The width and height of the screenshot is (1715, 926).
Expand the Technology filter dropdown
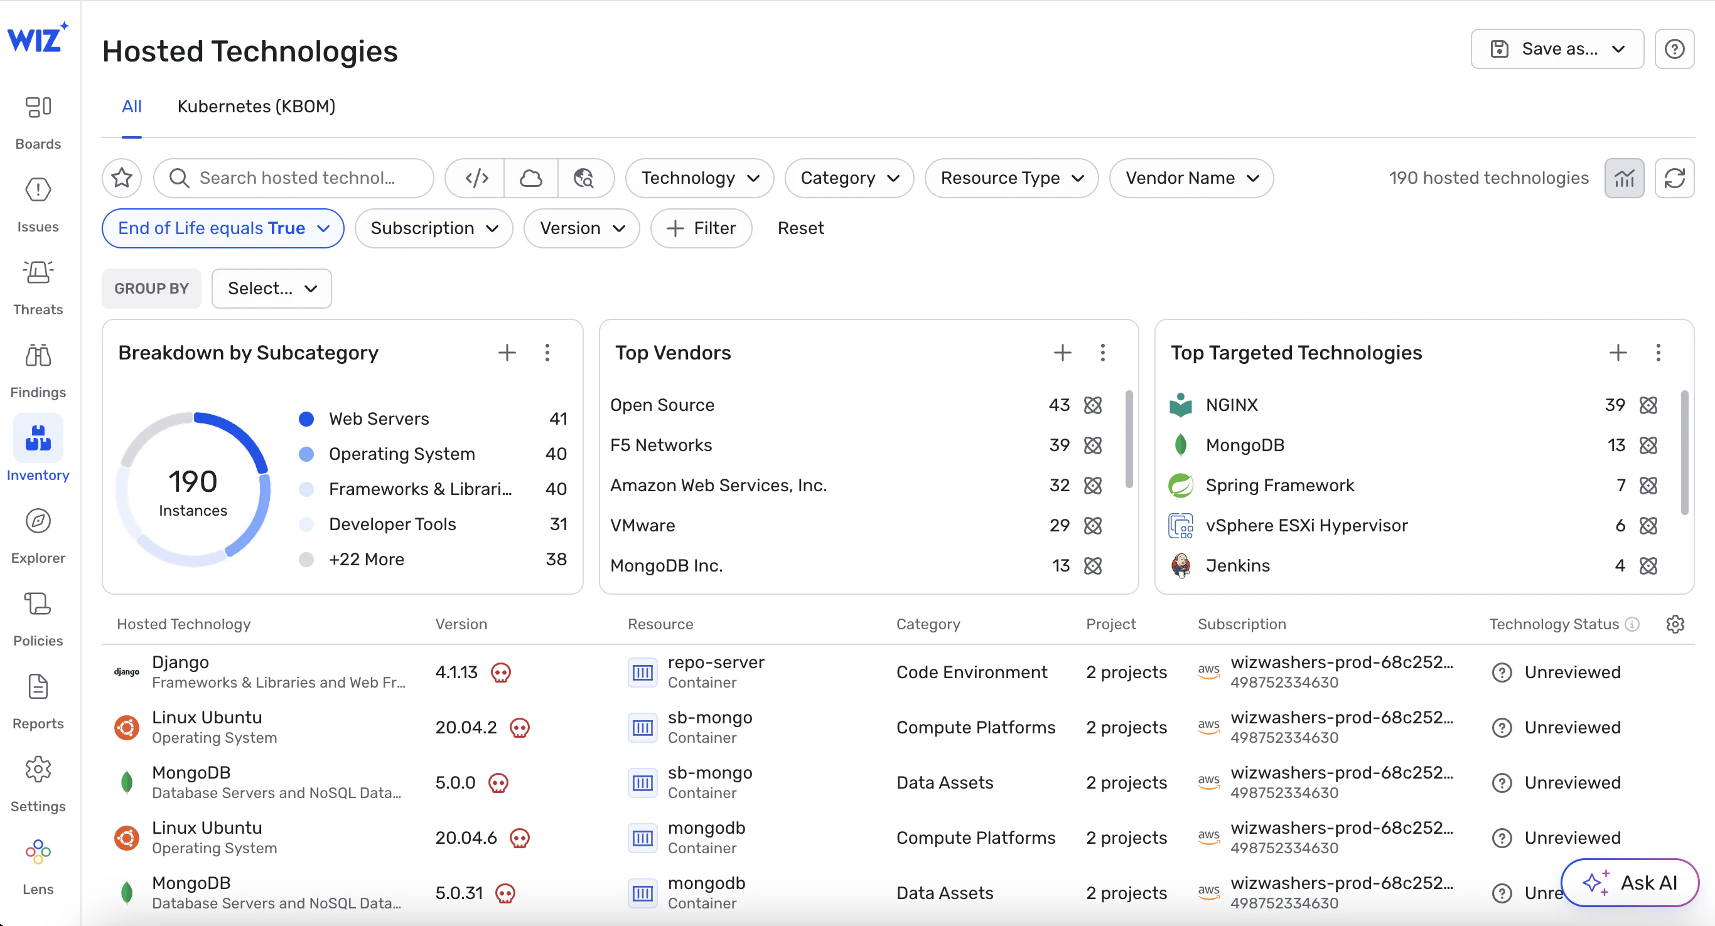tap(699, 178)
